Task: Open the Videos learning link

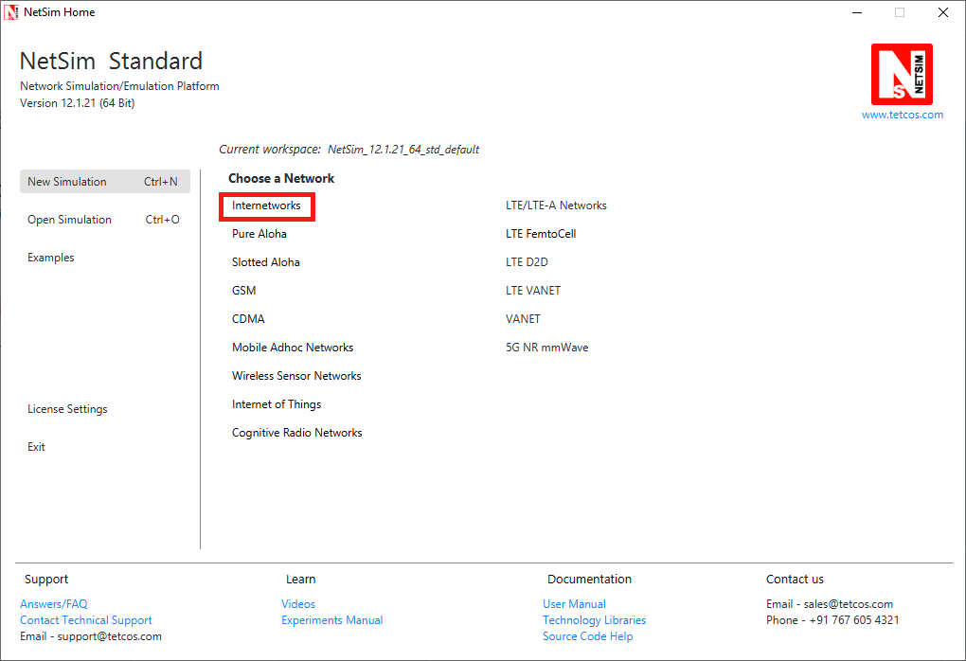Action: [298, 604]
